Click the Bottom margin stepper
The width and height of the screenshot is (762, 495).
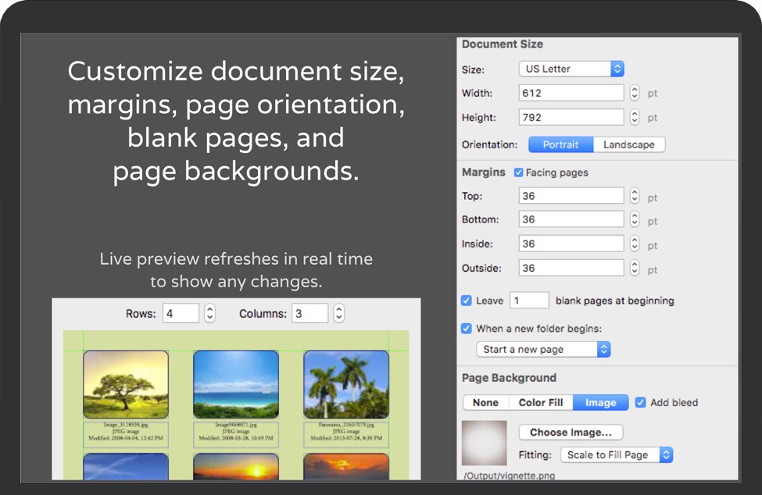click(635, 220)
